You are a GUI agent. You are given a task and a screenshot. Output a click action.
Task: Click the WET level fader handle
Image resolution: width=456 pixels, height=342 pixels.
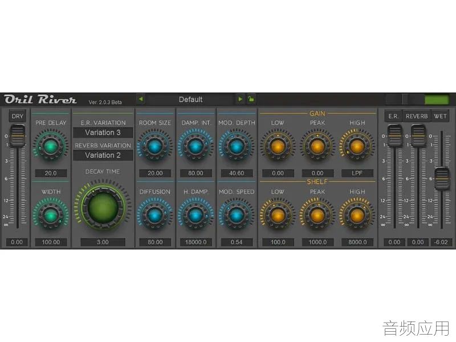pos(442,178)
